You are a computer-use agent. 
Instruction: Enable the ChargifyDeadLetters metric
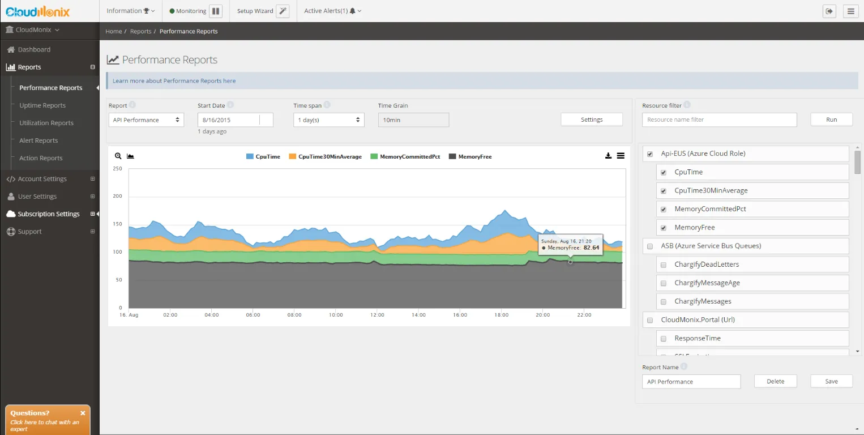663,265
